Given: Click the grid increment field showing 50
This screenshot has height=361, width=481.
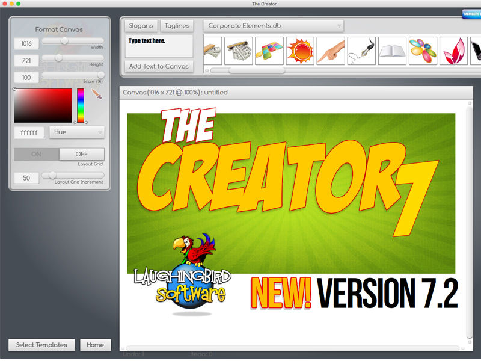Looking at the screenshot, I should tap(26, 178).
